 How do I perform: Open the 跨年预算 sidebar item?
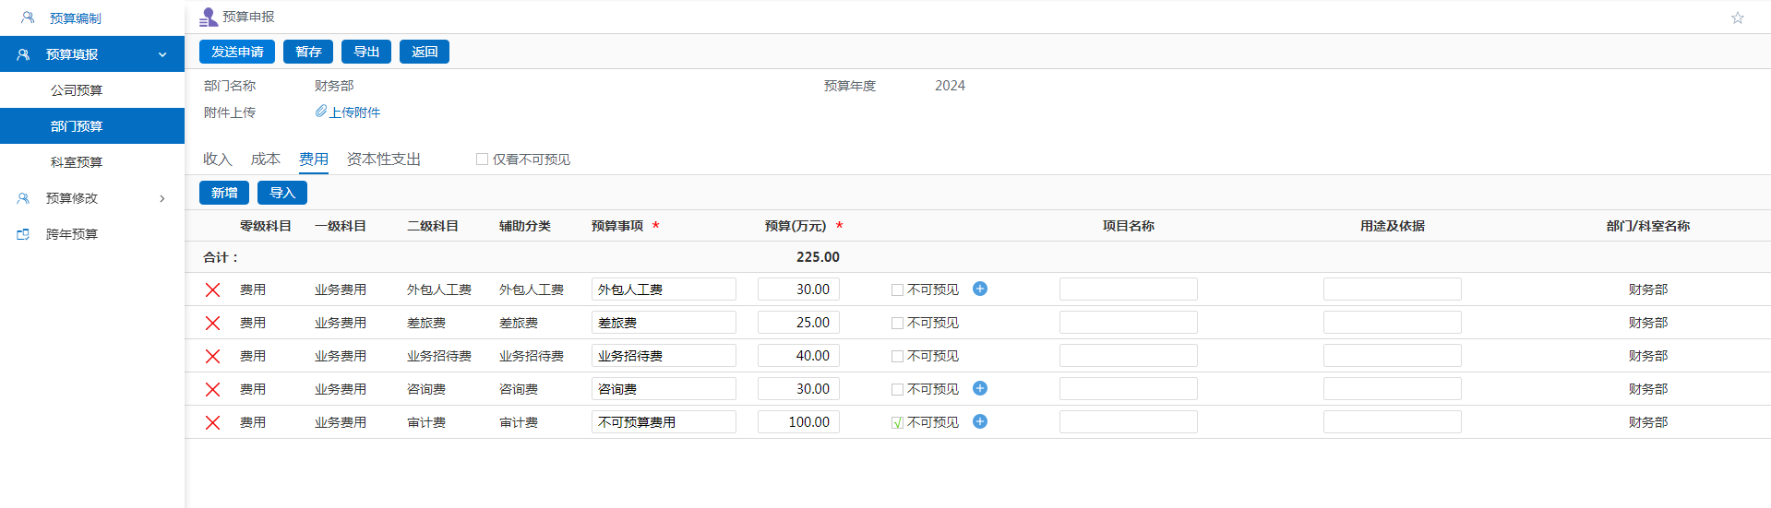72,234
